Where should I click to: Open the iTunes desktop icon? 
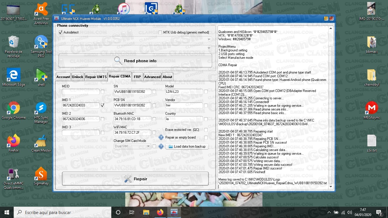pyautogui.click(x=124, y=9)
